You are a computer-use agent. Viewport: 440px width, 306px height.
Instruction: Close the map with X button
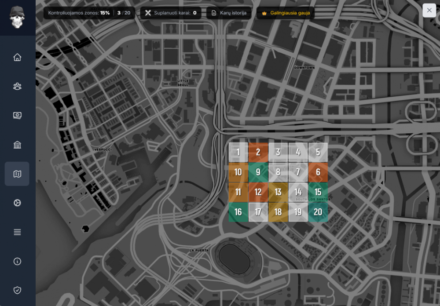[429, 11]
